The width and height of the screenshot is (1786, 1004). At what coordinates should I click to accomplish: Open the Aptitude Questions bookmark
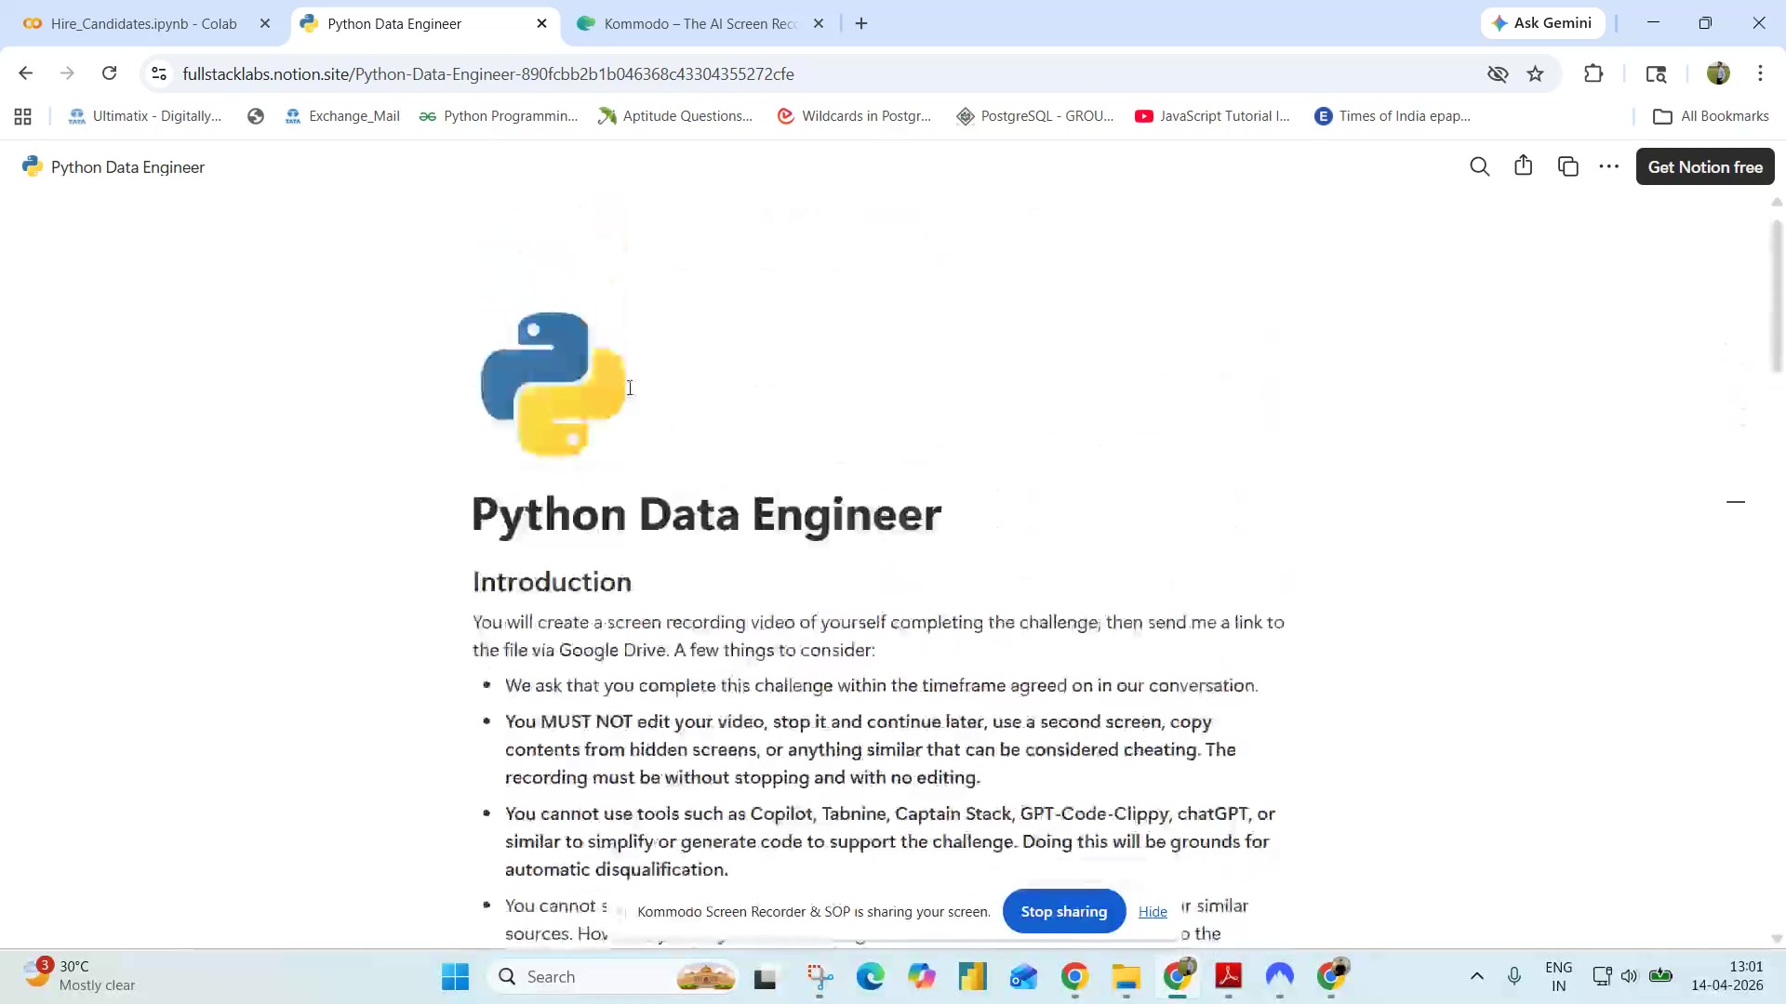click(x=675, y=116)
